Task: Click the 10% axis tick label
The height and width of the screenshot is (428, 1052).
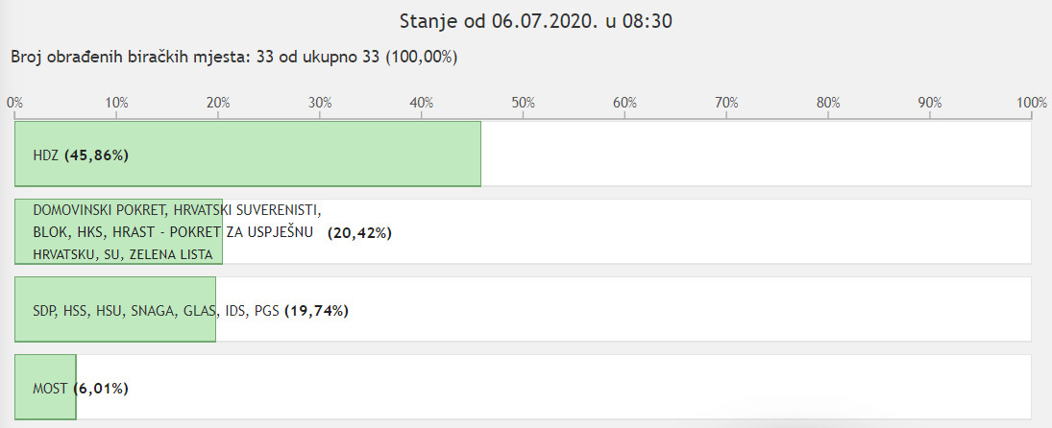Action: point(117,103)
